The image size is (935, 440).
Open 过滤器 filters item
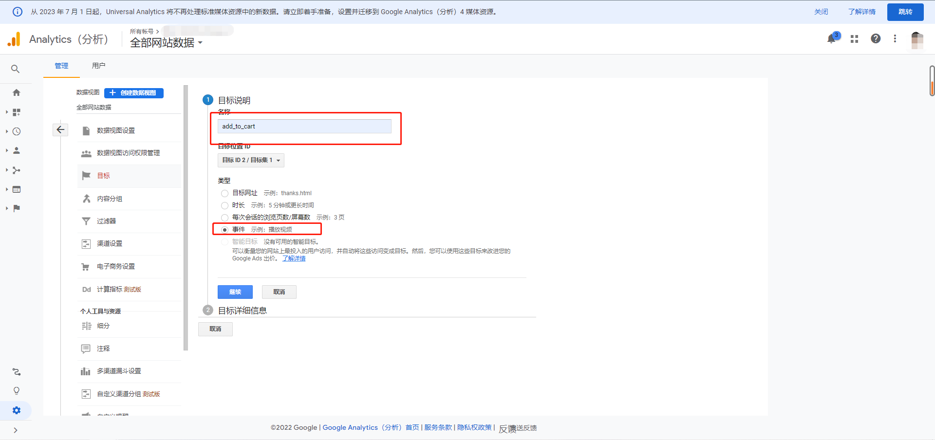(x=106, y=221)
